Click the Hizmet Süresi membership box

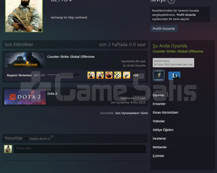173,63
